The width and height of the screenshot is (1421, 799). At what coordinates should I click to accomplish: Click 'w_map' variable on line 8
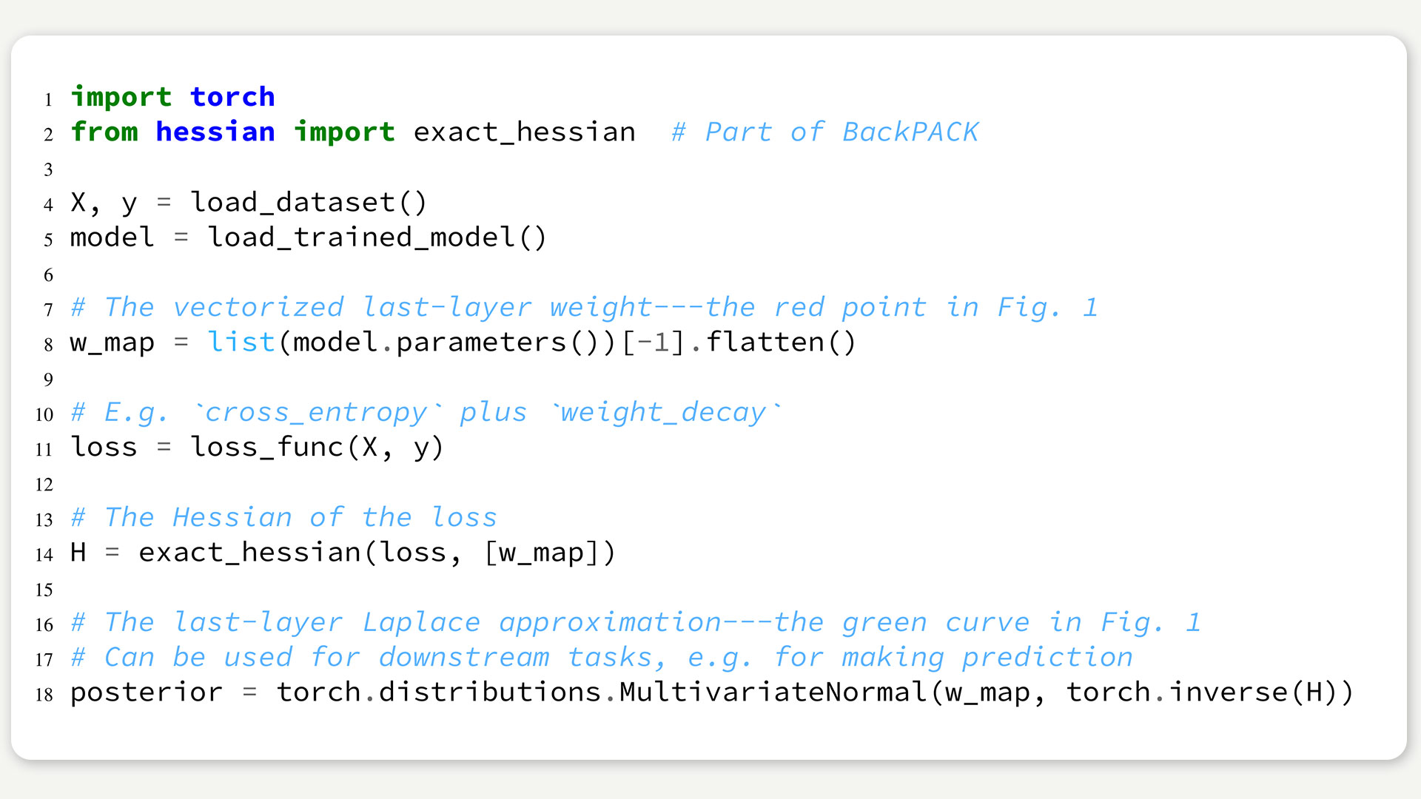pos(112,344)
